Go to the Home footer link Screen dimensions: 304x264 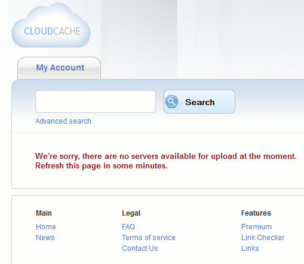point(46,227)
